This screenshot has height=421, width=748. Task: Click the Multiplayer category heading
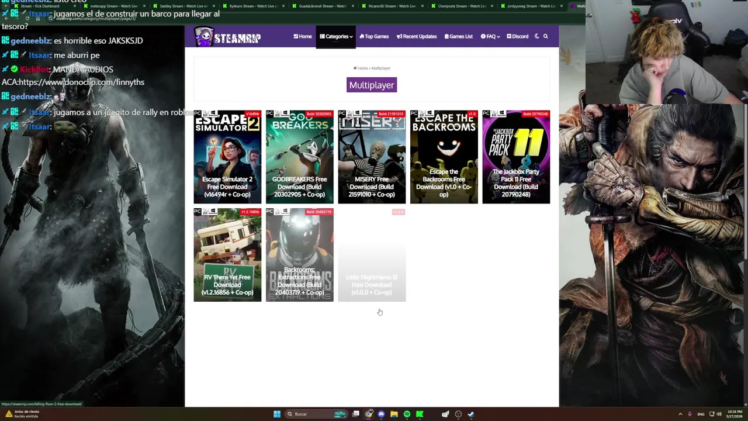pyautogui.click(x=372, y=85)
